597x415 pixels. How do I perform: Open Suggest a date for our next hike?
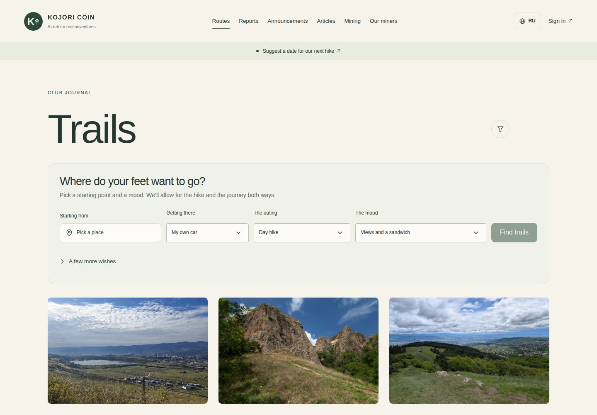click(x=298, y=51)
